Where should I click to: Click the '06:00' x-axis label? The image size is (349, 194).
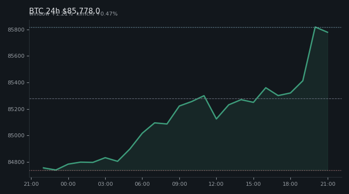coord(142,184)
